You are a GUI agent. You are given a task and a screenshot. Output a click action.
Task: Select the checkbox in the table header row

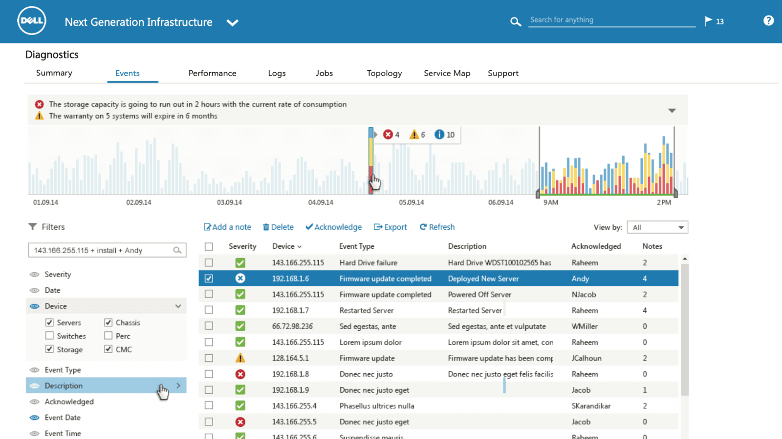(209, 246)
